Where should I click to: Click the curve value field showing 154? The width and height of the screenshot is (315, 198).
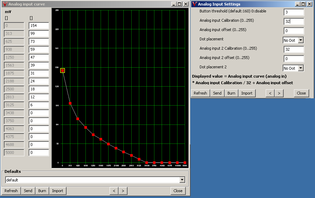point(39,26)
